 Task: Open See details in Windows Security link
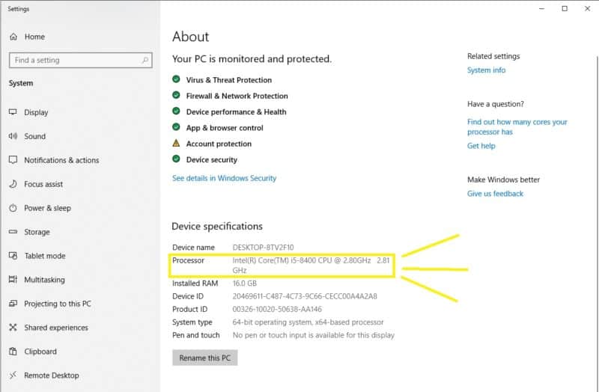pos(224,178)
